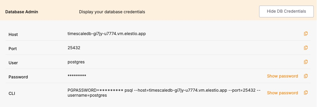Click the Host row label
Image resolution: width=317 pixels, height=107 pixels.
13,34
